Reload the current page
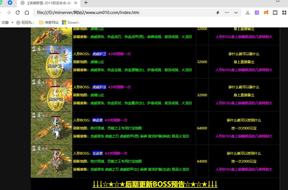Screen dimensions: 288x190 click(18, 13)
